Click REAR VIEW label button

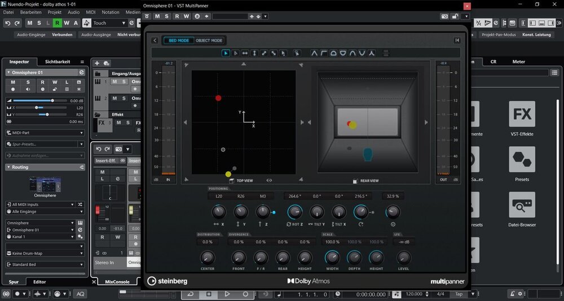coord(369,181)
